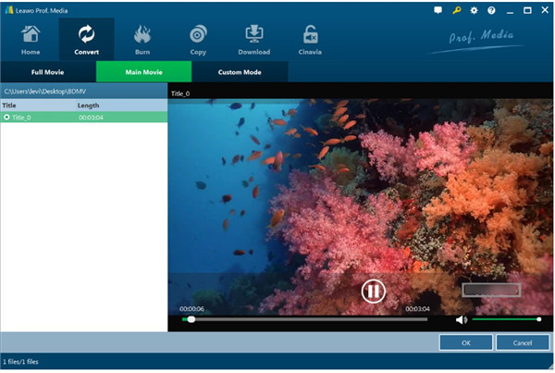Switch to Main Movie mode
The height and width of the screenshot is (373, 555).
pyautogui.click(x=143, y=71)
